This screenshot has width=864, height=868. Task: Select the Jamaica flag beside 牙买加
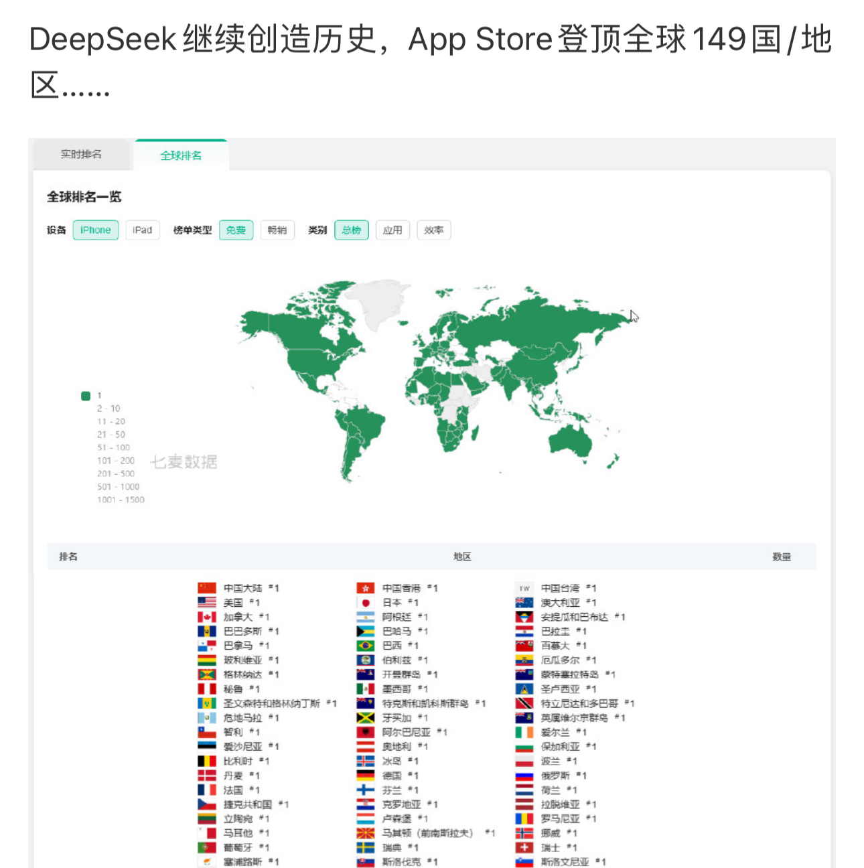(x=366, y=718)
